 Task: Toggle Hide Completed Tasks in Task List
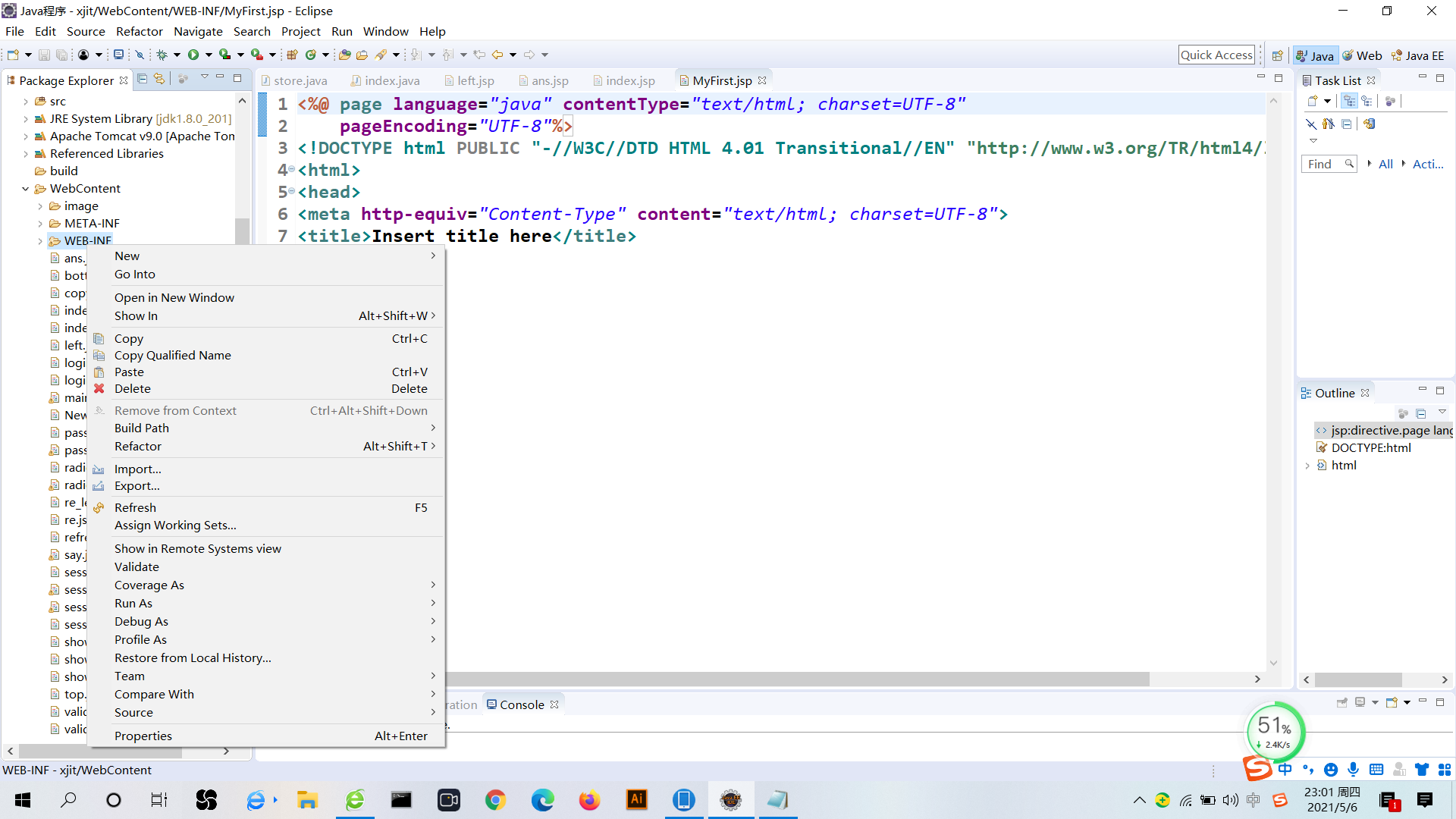point(1310,124)
